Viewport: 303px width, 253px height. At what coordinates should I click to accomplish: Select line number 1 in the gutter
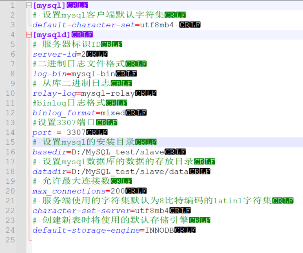(x=13, y=5)
